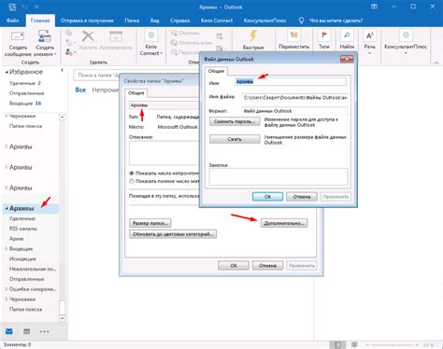Collapse the folder pane arrow
443x349 pixels.
click(x=62, y=70)
